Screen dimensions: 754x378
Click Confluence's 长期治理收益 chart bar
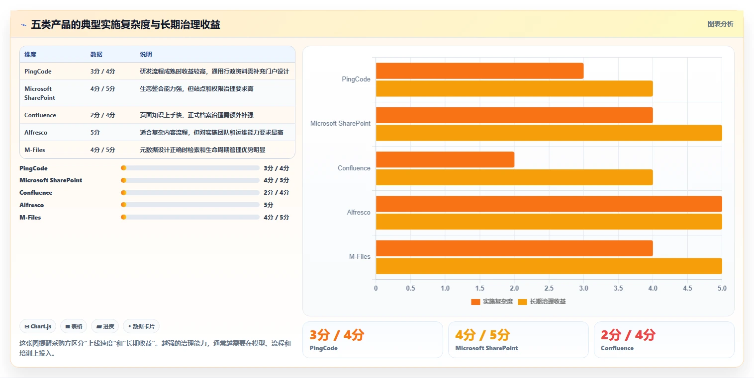(514, 177)
